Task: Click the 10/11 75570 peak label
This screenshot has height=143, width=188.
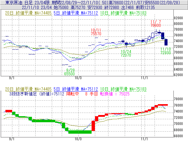Action: [x=96, y=32]
